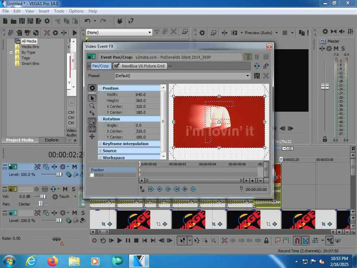Toggle the Mask checkbox in keyframe panel
The image size is (357, 268).
92,175
